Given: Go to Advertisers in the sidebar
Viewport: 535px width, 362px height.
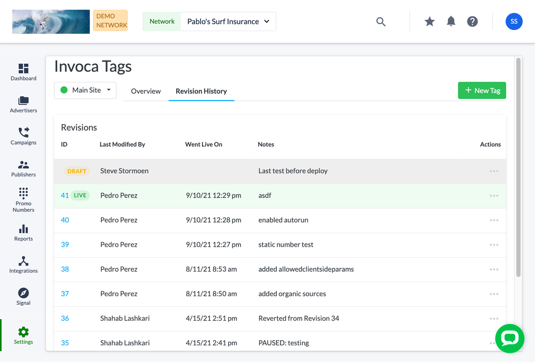Looking at the screenshot, I should pos(23,104).
